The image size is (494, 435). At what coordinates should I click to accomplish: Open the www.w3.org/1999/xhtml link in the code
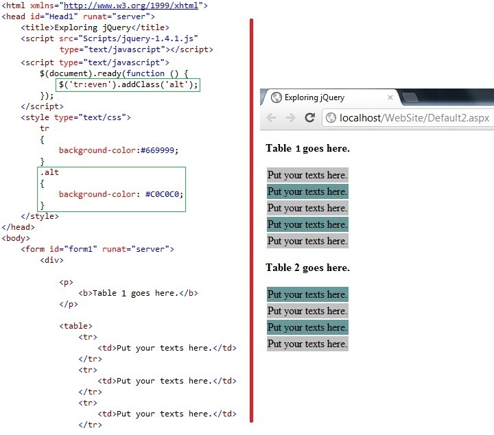[x=131, y=5]
